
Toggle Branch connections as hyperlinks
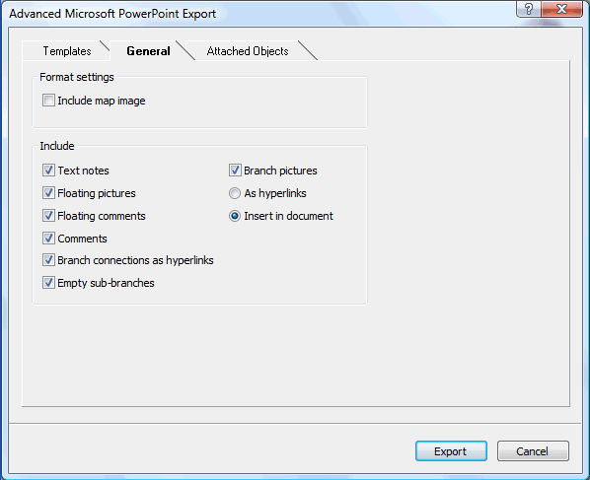click(48, 260)
